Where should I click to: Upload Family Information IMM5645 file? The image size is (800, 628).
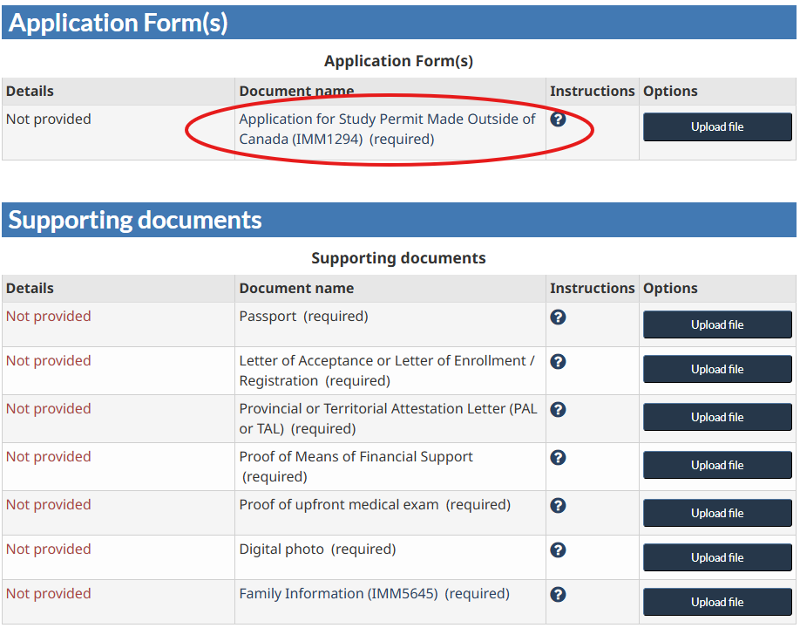coord(717,602)
